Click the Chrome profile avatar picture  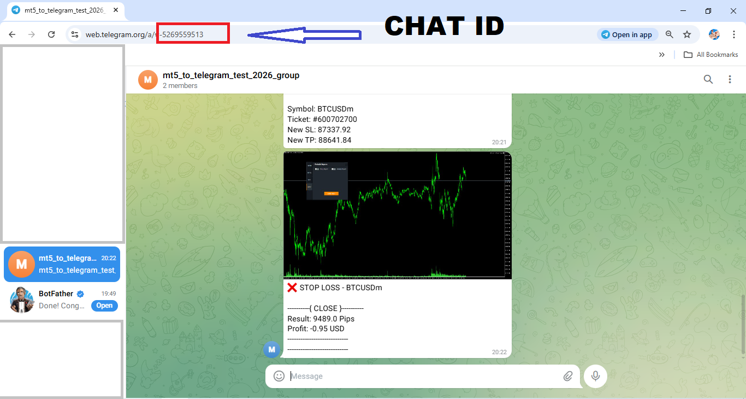pos(714,34)
